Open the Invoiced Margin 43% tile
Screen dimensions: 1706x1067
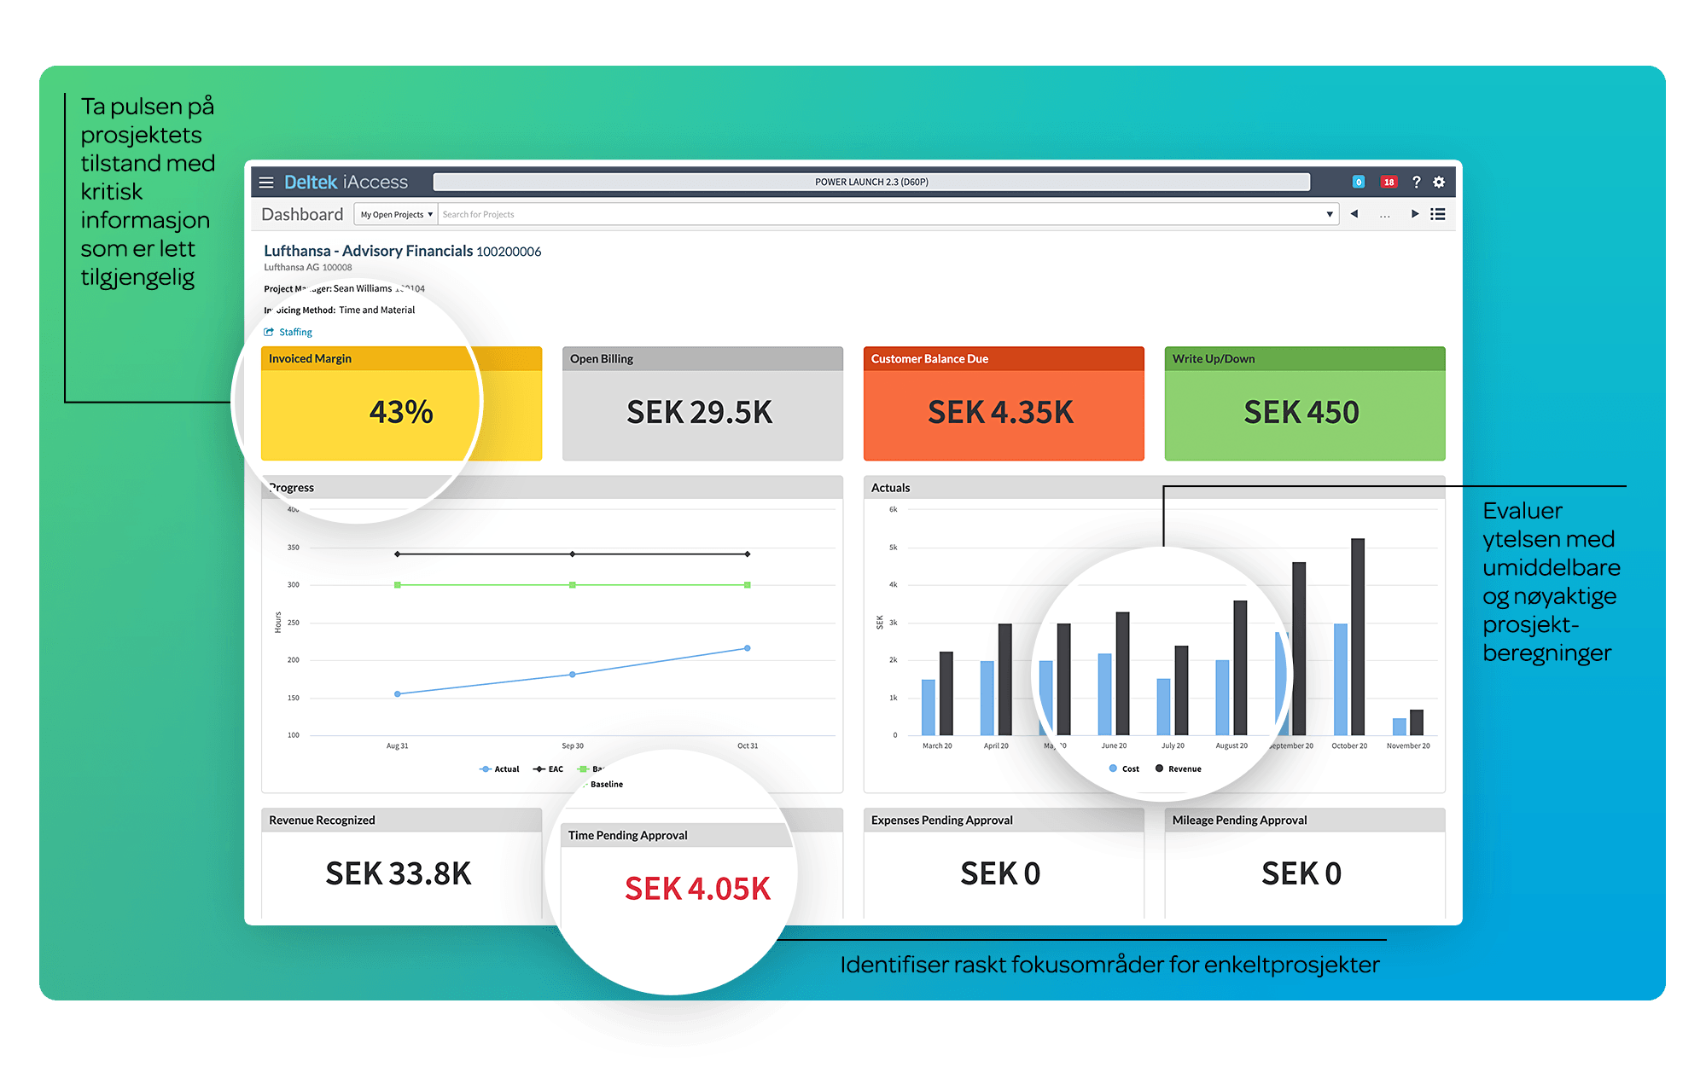coord(401,403)
